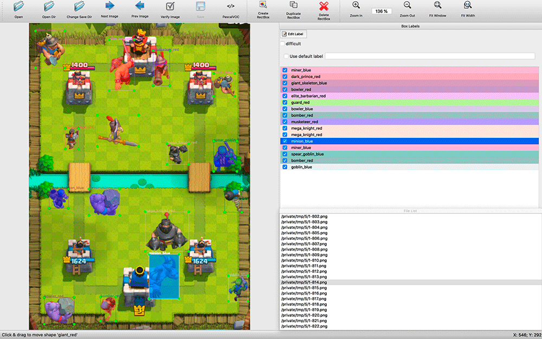Click the Fit Window icon
Viewport: 542px width, 339px height.
point(437,5)
